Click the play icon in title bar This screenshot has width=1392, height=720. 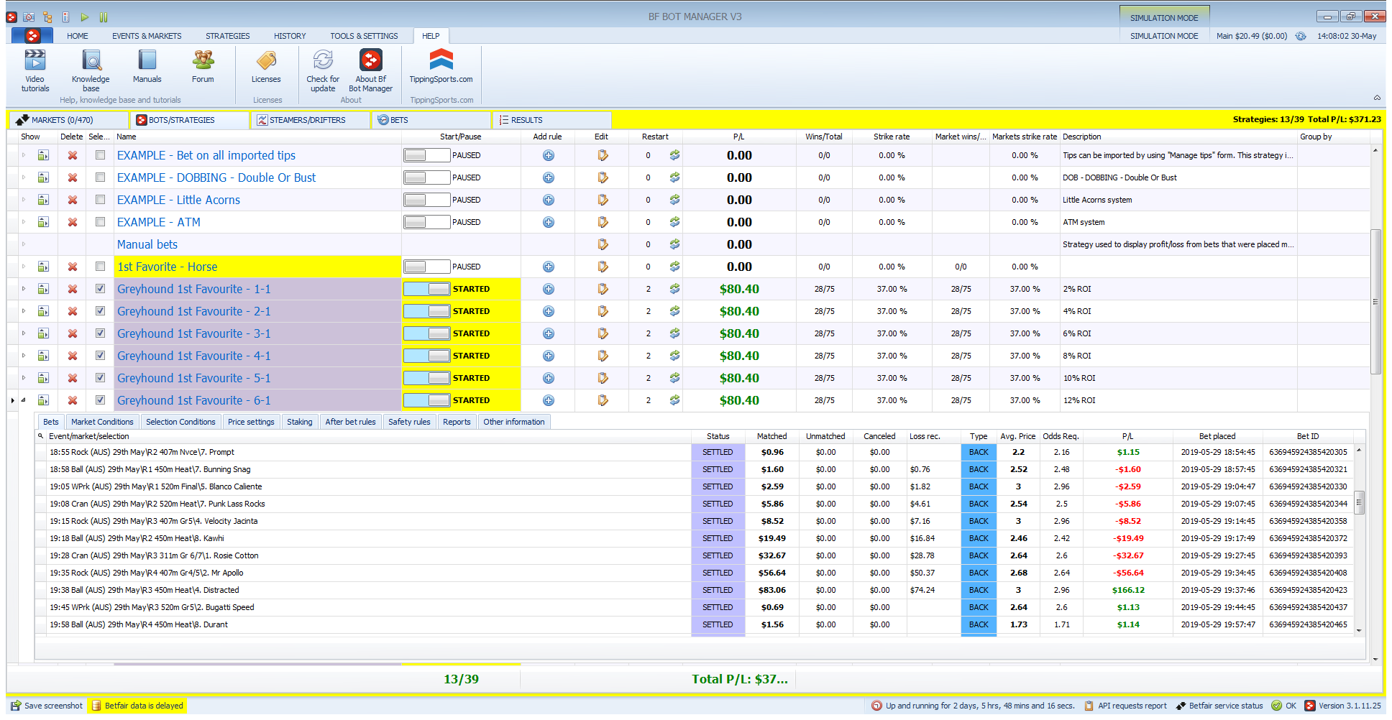[x=85, y=17]
